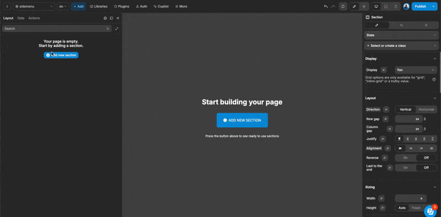Open the third diamond tab in Section panel
The height and width of the screenshot is (217, 441).
click(x=426, y=25)
